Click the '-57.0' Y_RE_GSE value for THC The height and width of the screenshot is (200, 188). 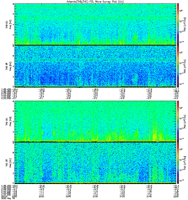click(x=14, y=187)
